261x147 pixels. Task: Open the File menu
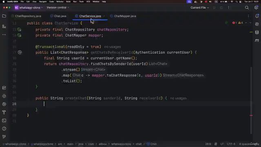(22, 2)
